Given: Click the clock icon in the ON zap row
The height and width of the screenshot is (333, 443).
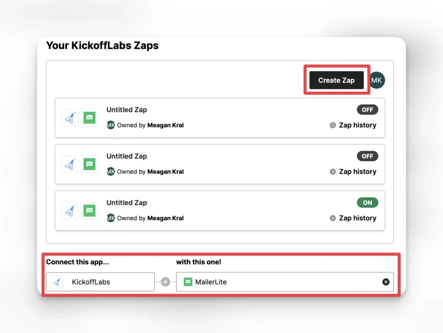Looking at the screenshot, I should click(333, 218).
